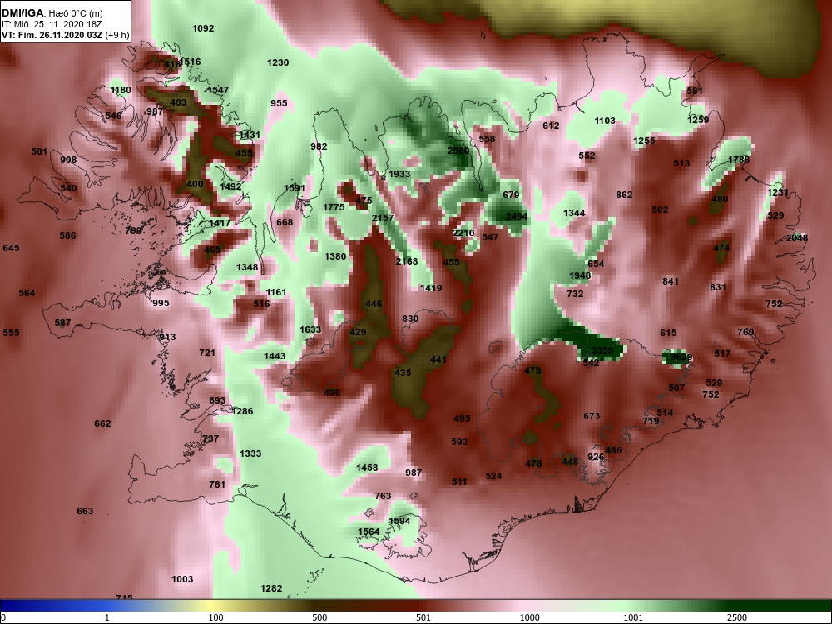
Task: Click the map value 1443
Action: [275, 356]
